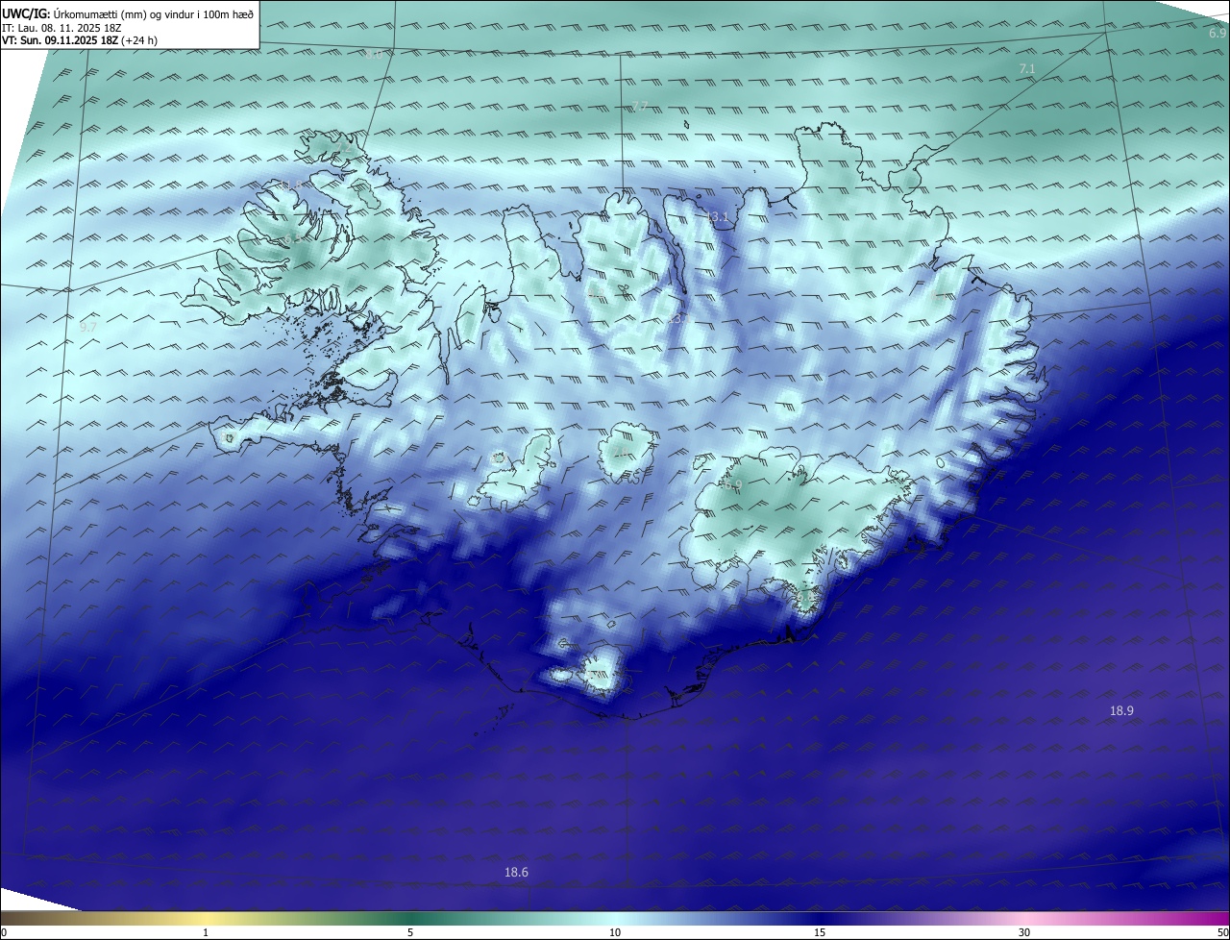Click the 50 tick label on the color scale
This screenshot has height=940, width=1230.
click(1222, 932)
